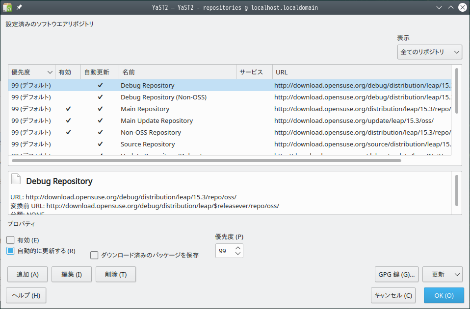Open the 全てのリポジトリ view dropdown
The width and height of the screenshot is (470, 309).
tap(430, 52)
